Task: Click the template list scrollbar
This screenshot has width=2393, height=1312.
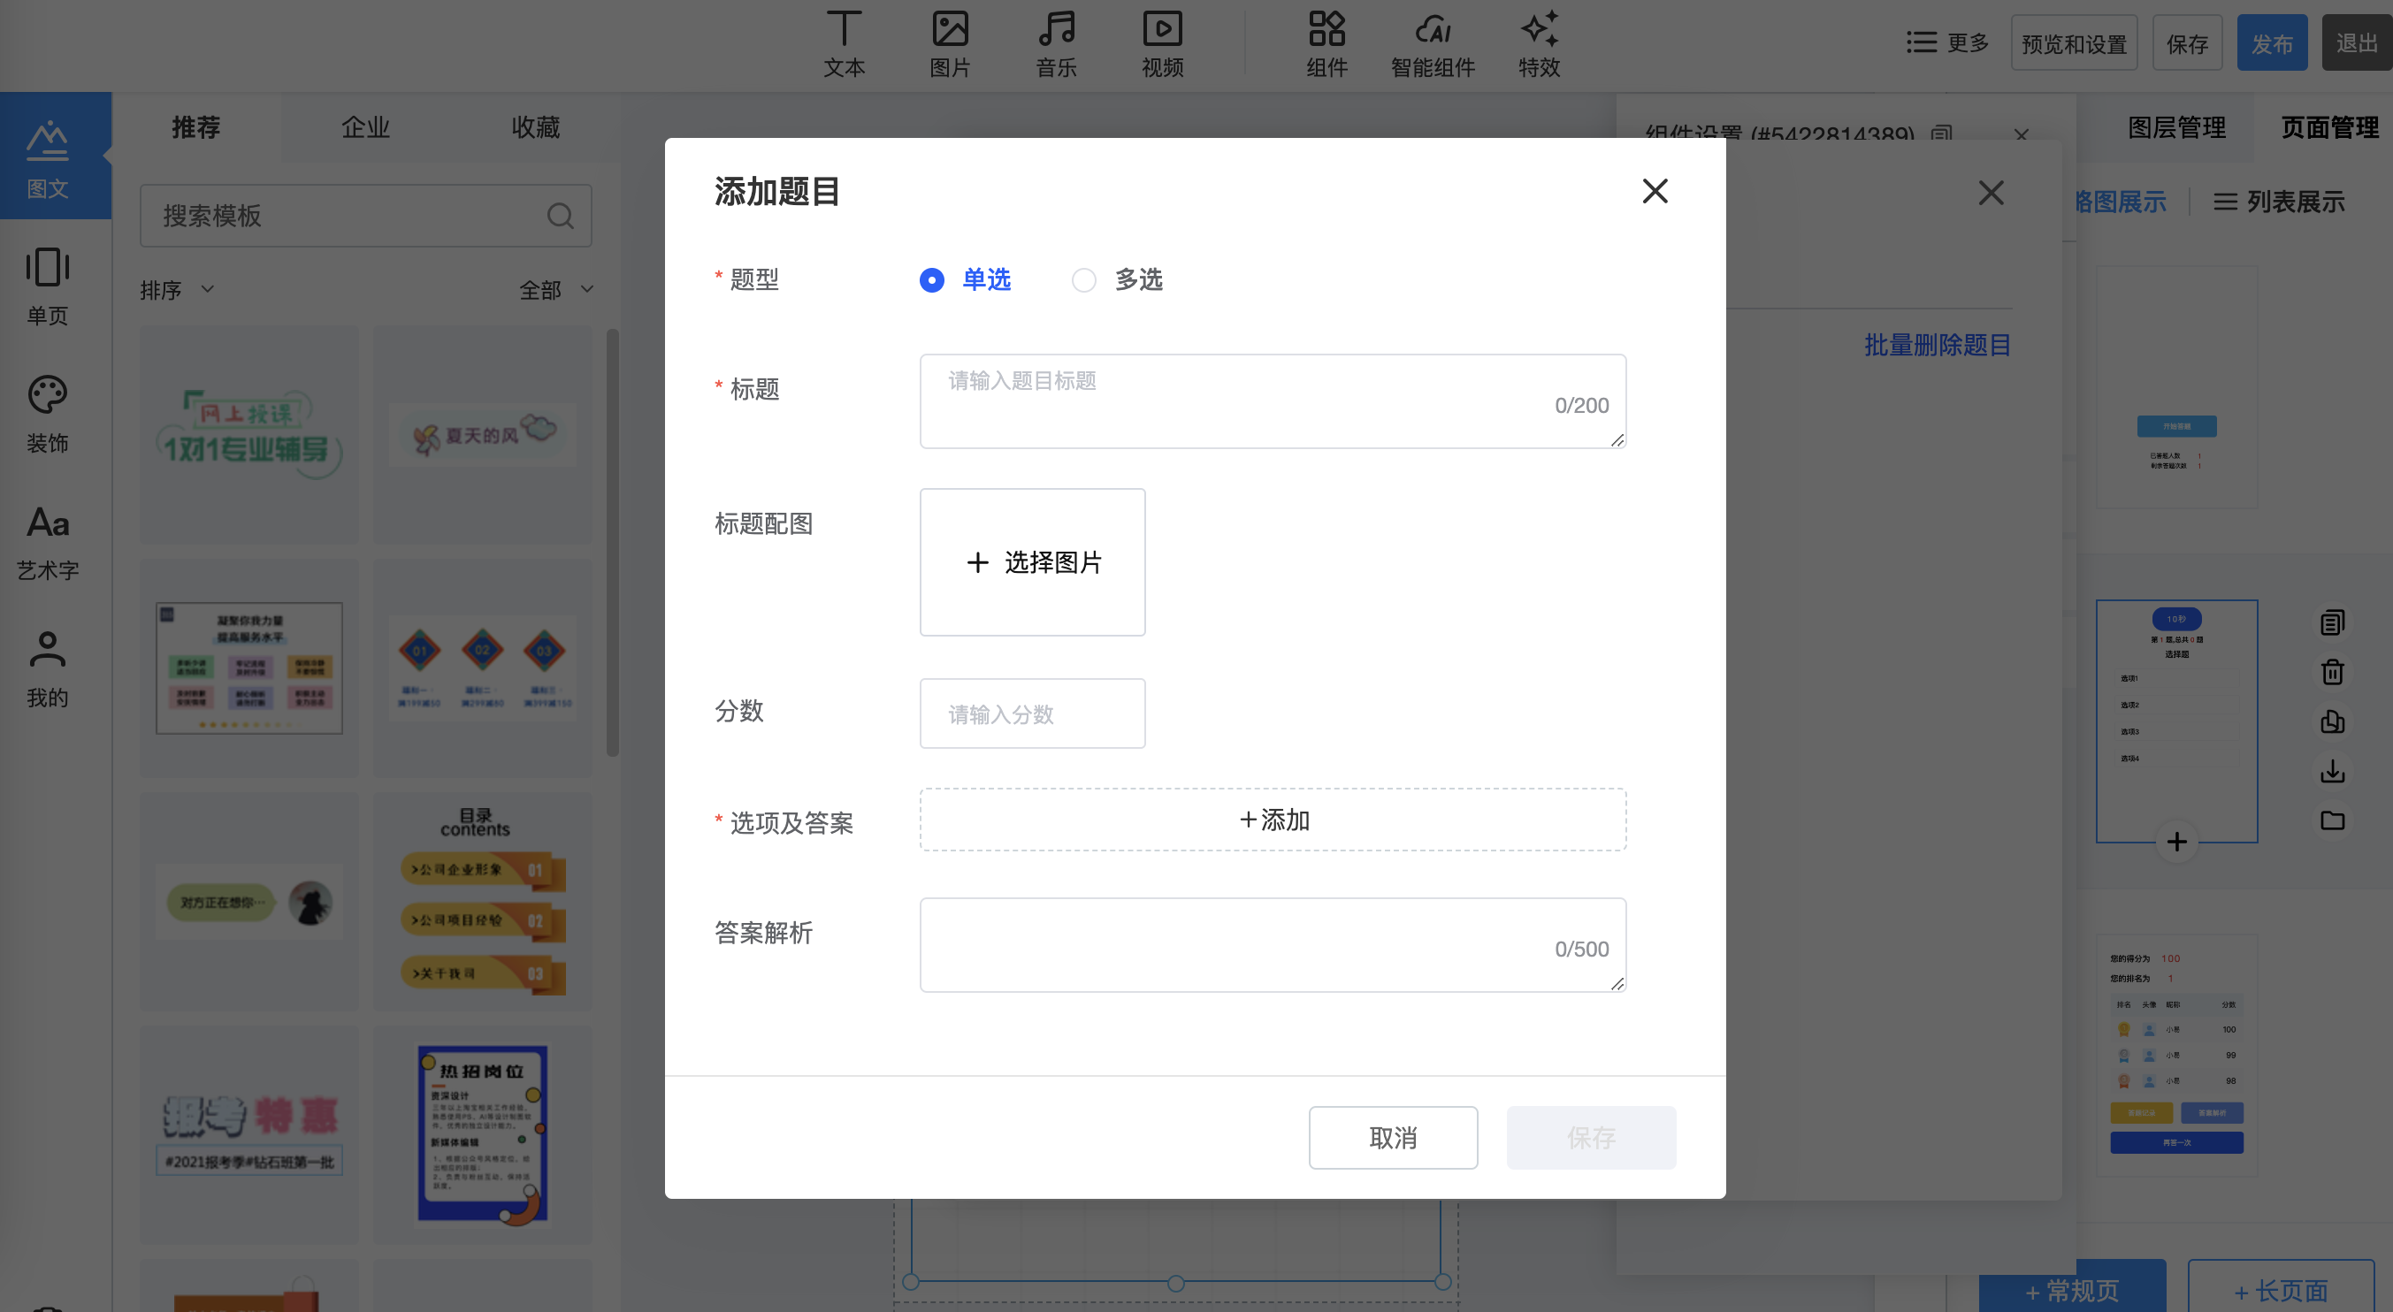Action: [x=612, y=542]
